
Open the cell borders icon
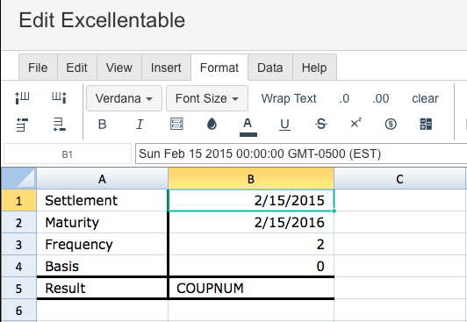click(x=176, y=124)
